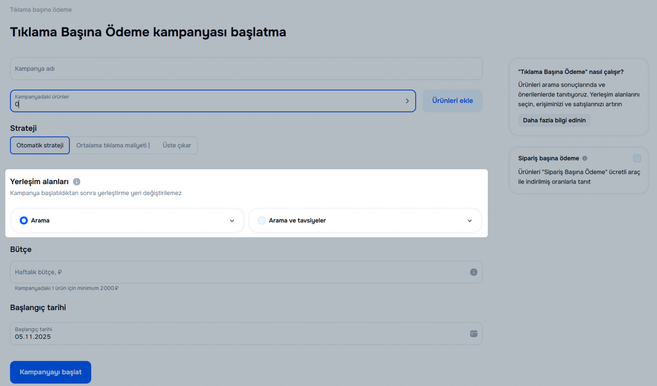Image resolution: width=657 pixels, height=386 pixels.
Task: Click info icon in Haftalık bütçe field
Action: pyautogui.click(x=473, y=272)
